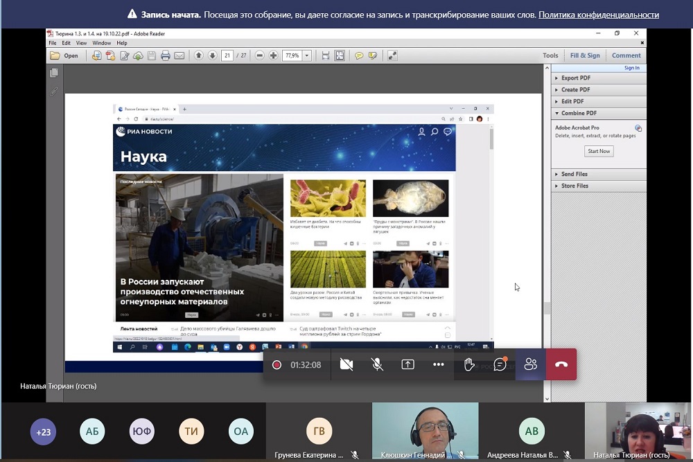Image resolution: width=693 pixels, height=462 pixels.
Task: Raise hand in the meeting
Action: coord(469,364)
